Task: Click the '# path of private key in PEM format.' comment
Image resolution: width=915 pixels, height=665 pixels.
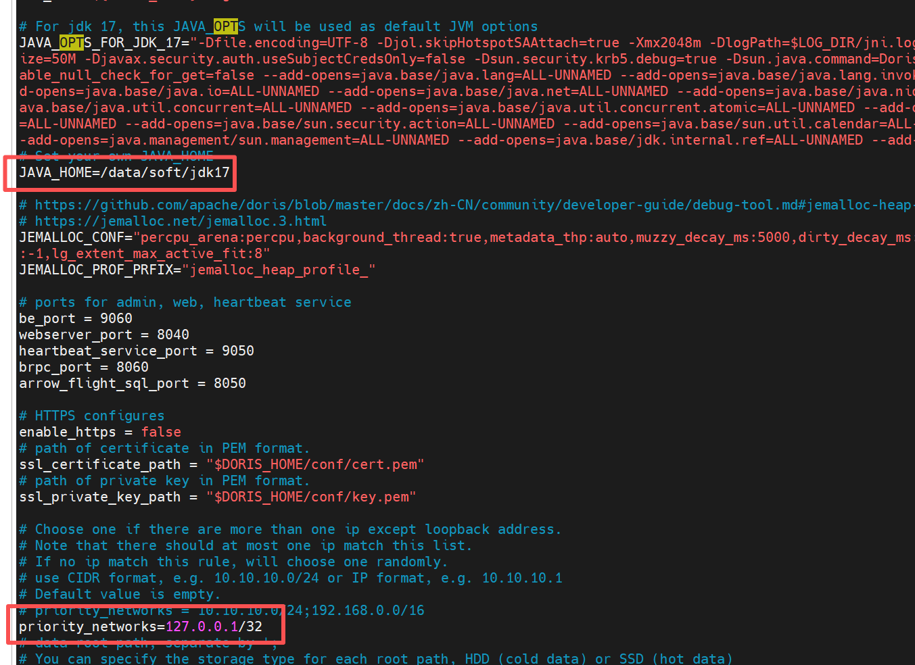Action: [x=164, y=481]
